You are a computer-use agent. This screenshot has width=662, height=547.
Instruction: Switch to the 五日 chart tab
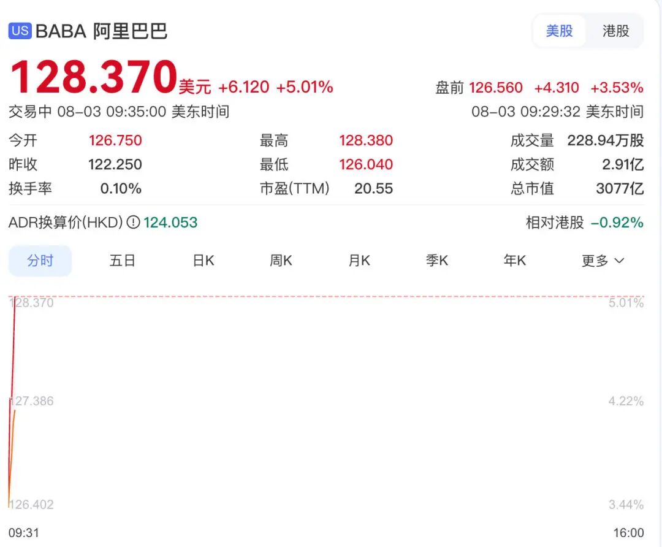[123, 261]
